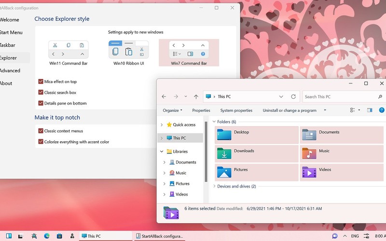Open the Organize menu
The width and height of the screenshot is (386, 241).
[172, 110]
